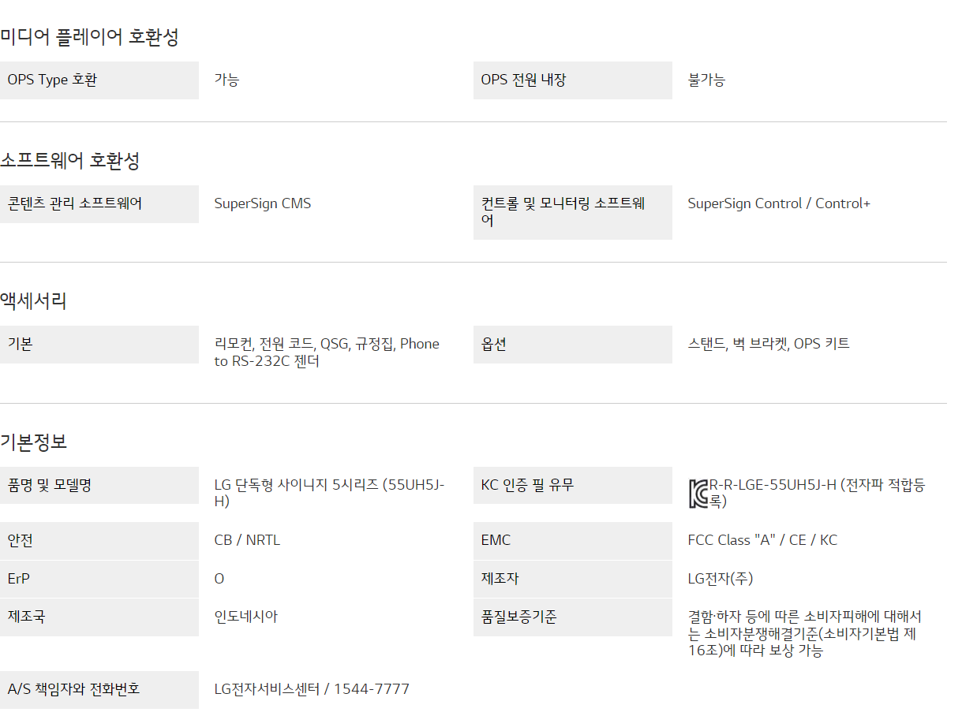Click the LG전자서비스센터 / 1544-7777 phone text
962x716 pixels.
point(312,689)
